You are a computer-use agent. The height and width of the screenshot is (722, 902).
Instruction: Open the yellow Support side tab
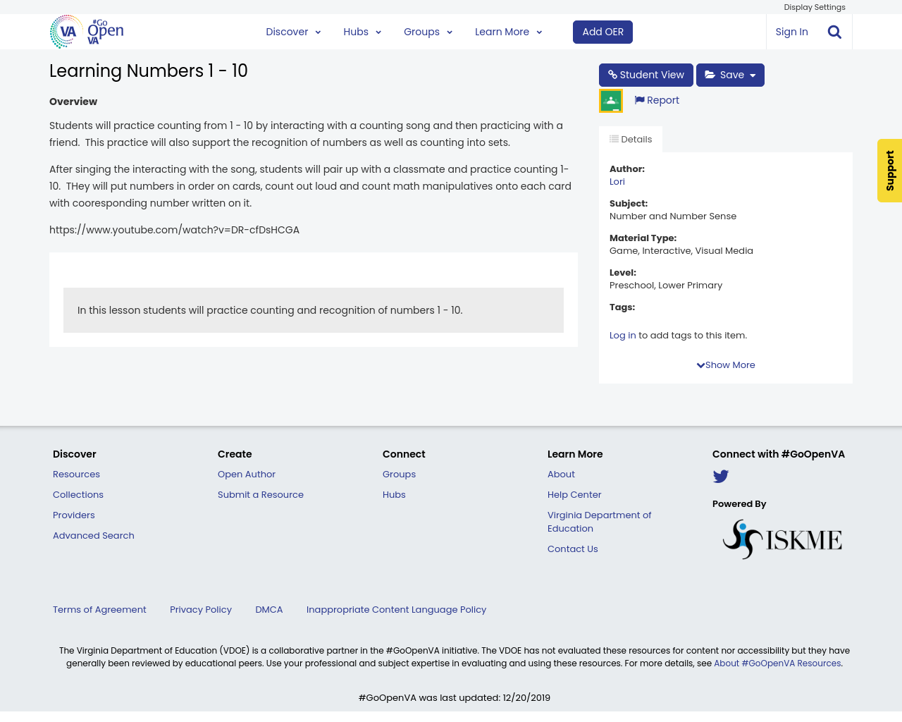coord(889,171)
